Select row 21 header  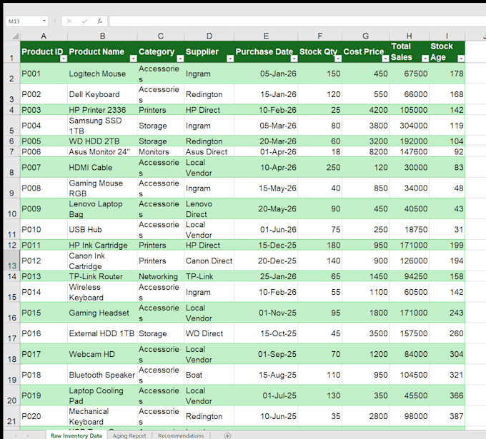[x=11, y=416]
